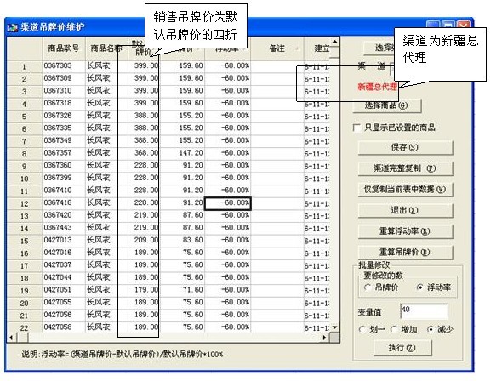
Task: Click the 重算吊牌价 button
Action: click(405, 253)
